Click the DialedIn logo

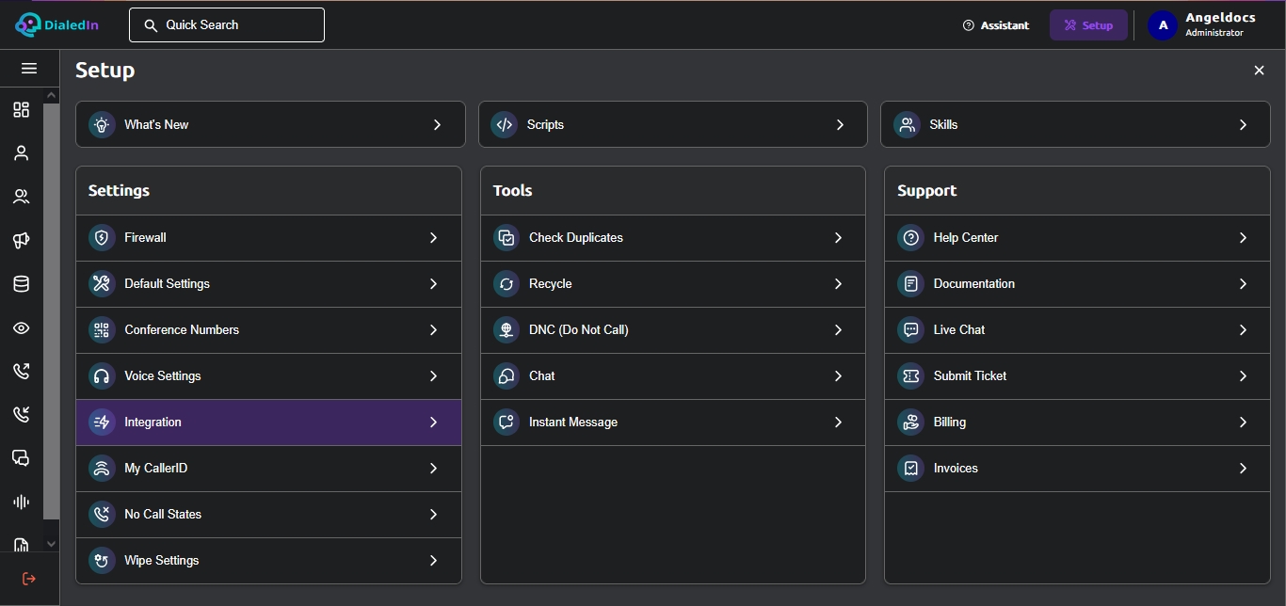pos(58,24)
